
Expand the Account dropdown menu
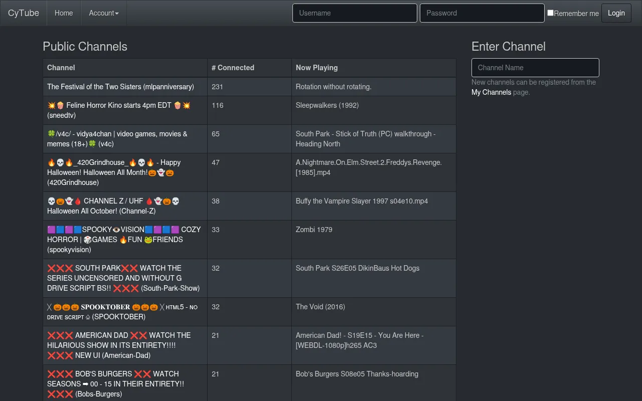104,13
